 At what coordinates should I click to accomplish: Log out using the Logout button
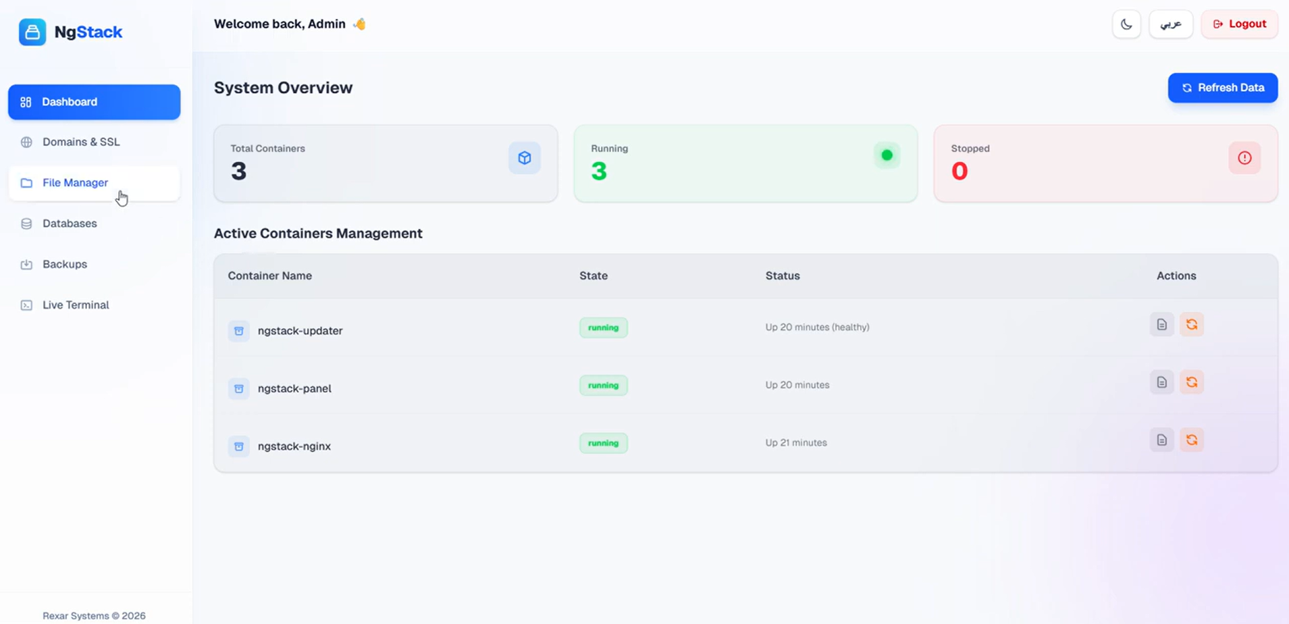pos(1239,24)
